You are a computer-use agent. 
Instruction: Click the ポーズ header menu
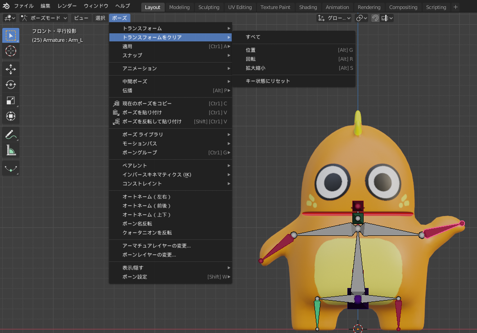coord(120,18)
